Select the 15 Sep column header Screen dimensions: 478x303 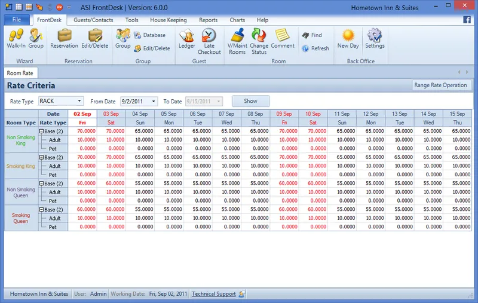[457, 114]
